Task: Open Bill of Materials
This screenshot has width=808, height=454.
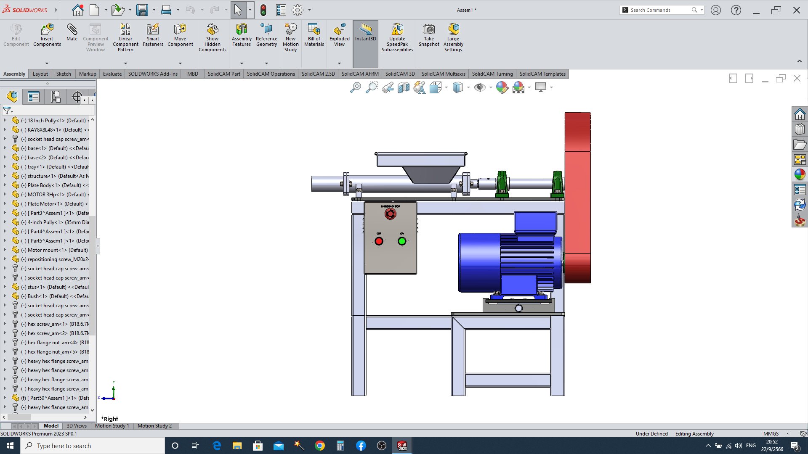Action: click(314, 35)
